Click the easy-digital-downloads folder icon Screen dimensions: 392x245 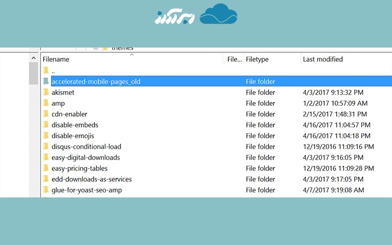[46, 157]
